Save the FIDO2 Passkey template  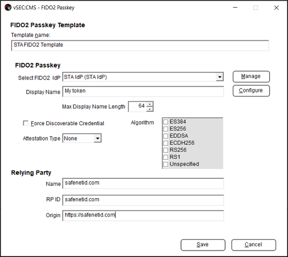[x=203, y=245]
